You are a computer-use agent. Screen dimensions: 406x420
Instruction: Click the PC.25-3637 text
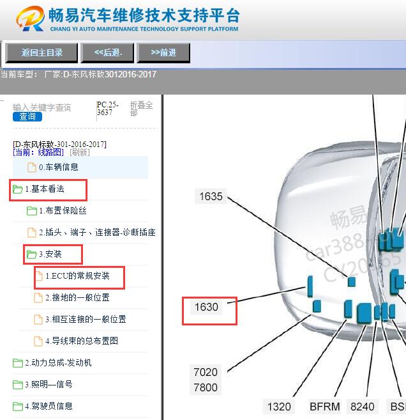(x=107, y=109)
